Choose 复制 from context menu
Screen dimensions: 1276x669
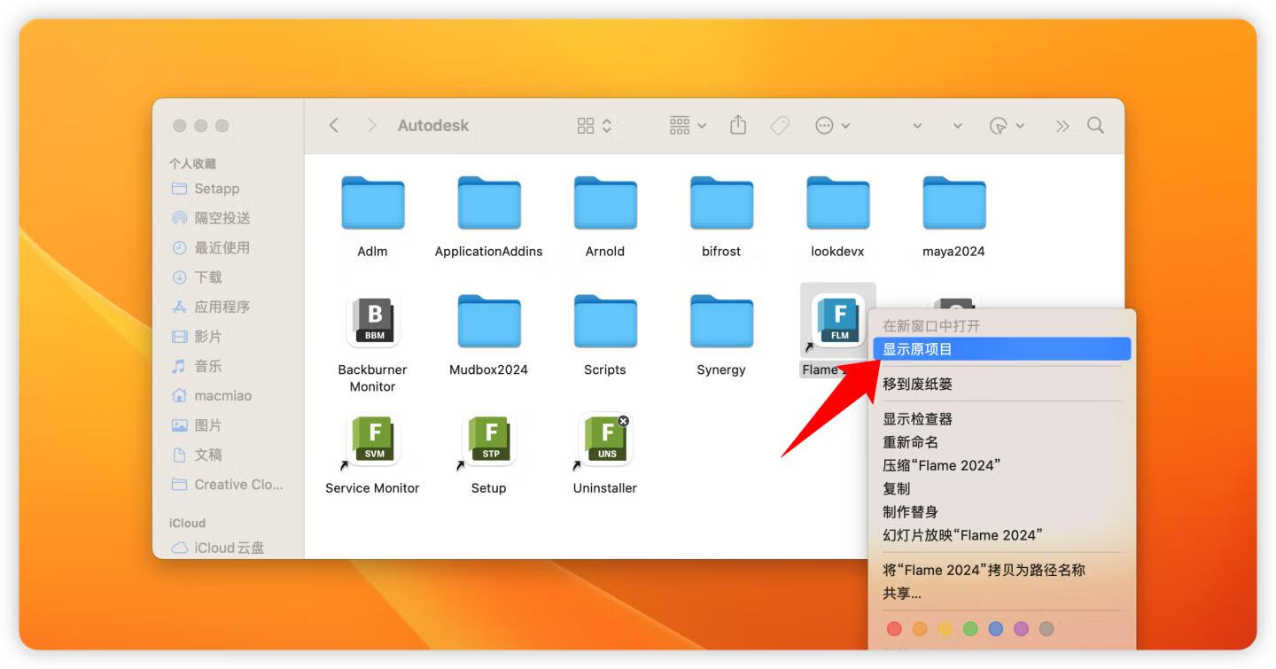coord(1002,488)
